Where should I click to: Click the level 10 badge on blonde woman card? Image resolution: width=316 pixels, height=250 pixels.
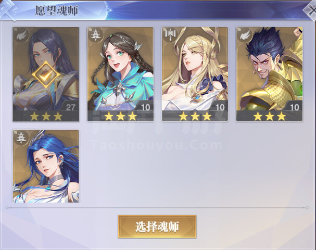tap(220, 107)
